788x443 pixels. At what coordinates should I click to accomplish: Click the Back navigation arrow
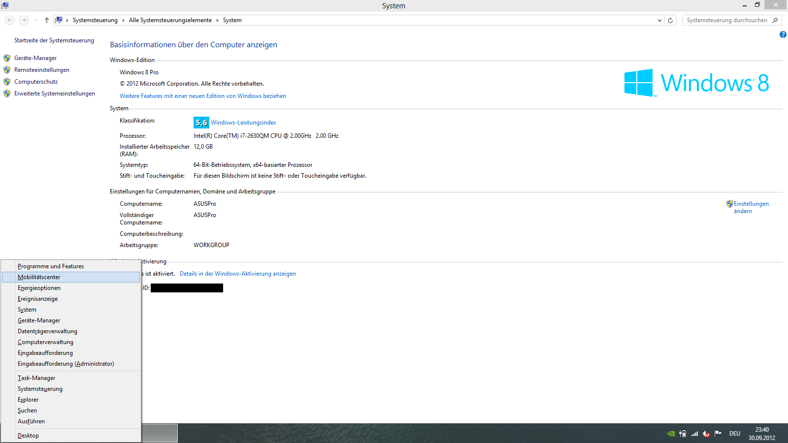pos(9,20)
